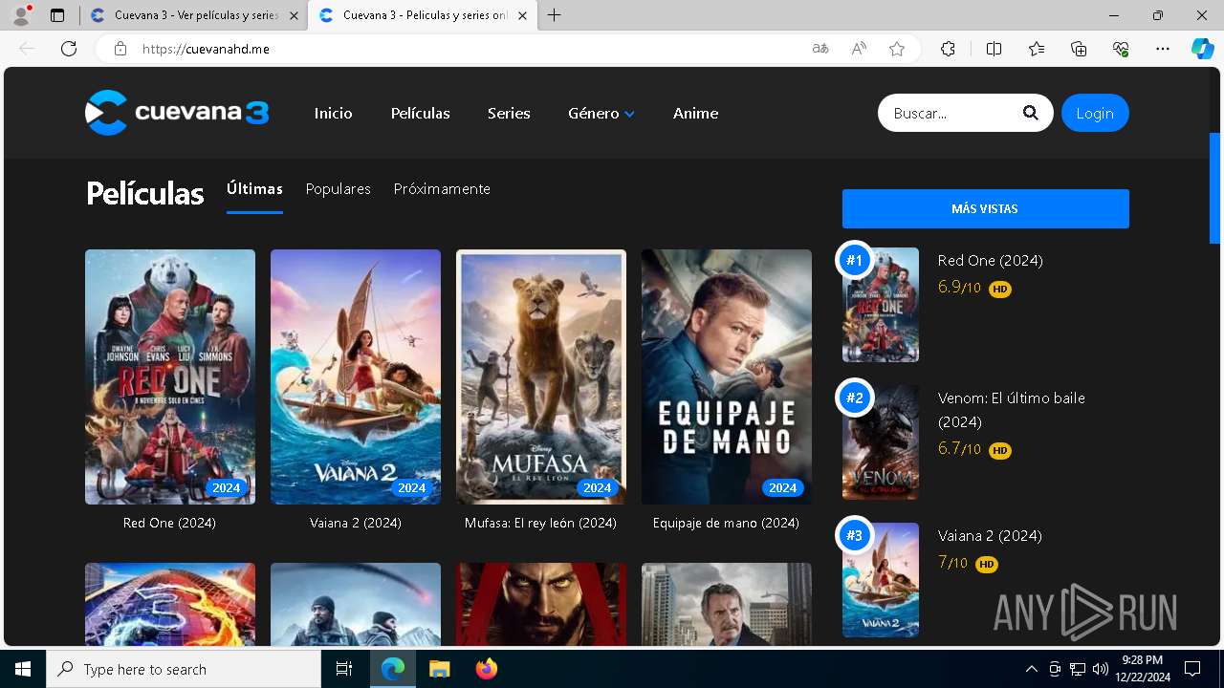Switch to the Populares tab
Screen dimensions: 1224x688
(x=338, y=189)
